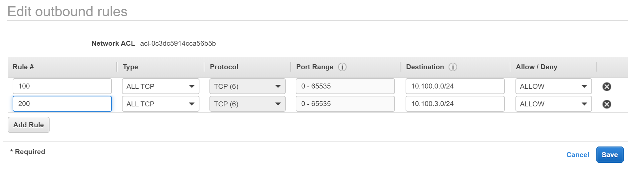Click the Rule # field containing 100
The width and height of the screenshot is (635, 176).
[x=62, y=86]
